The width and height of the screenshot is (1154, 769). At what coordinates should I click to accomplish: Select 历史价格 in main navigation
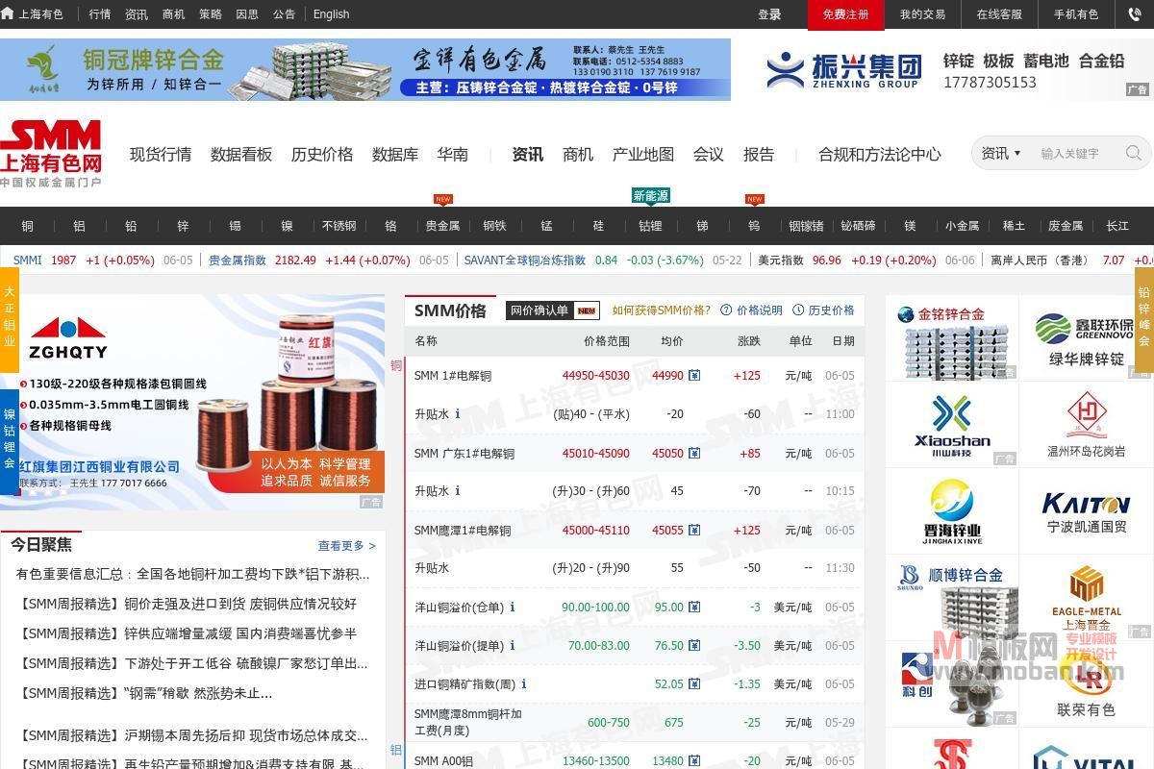click(x=322, y=154)
